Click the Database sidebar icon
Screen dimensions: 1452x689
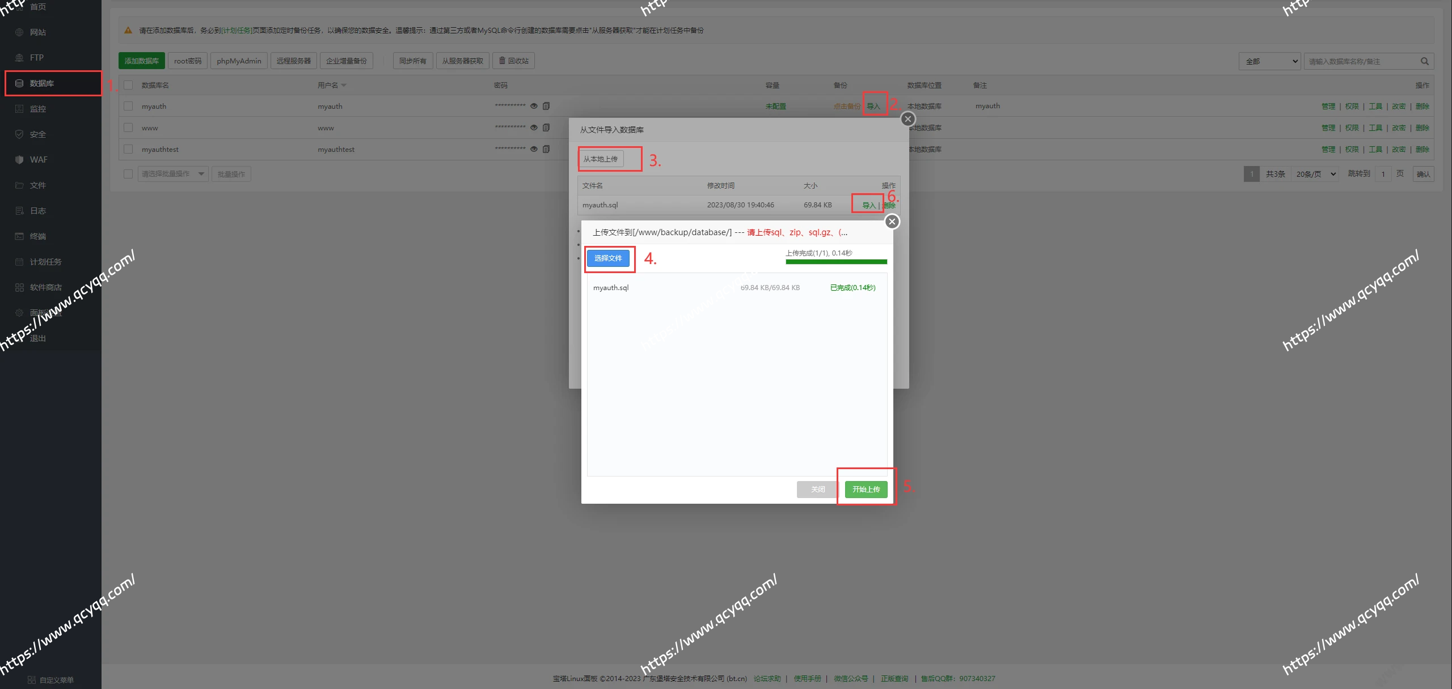(19, 83)
